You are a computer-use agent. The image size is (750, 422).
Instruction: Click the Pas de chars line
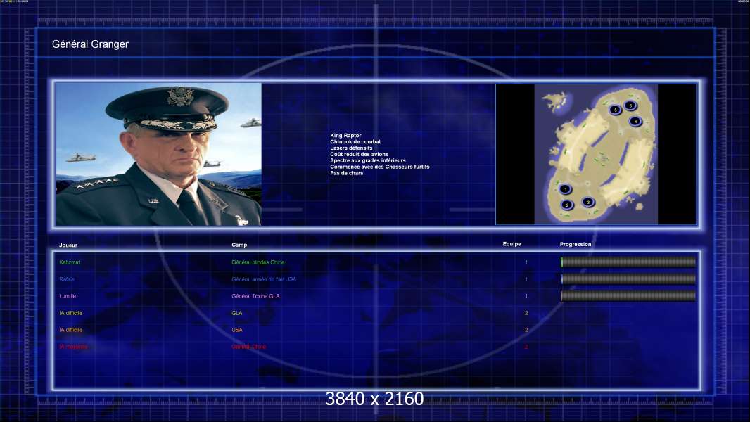pyautogui.click(x=347, y=173)
